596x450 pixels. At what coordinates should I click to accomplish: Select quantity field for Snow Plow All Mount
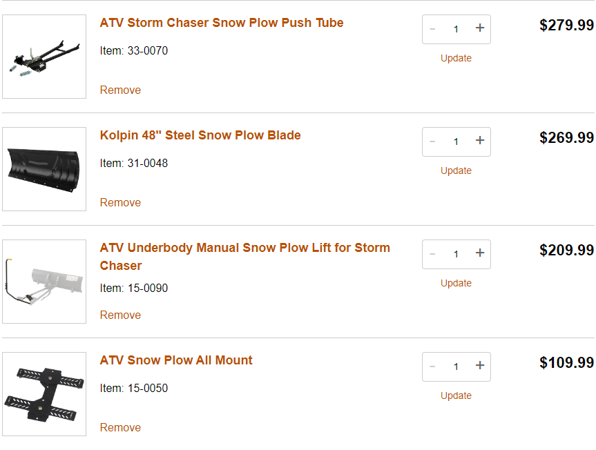tap(456, 366)
